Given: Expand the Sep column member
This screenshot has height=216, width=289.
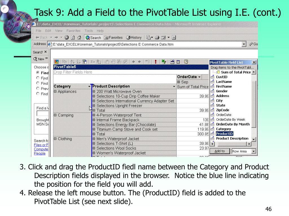Looking at the screenshot, I should click(x=178, y=82).
